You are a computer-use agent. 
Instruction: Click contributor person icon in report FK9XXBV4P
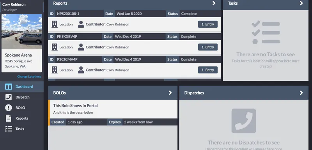point(81,47)
